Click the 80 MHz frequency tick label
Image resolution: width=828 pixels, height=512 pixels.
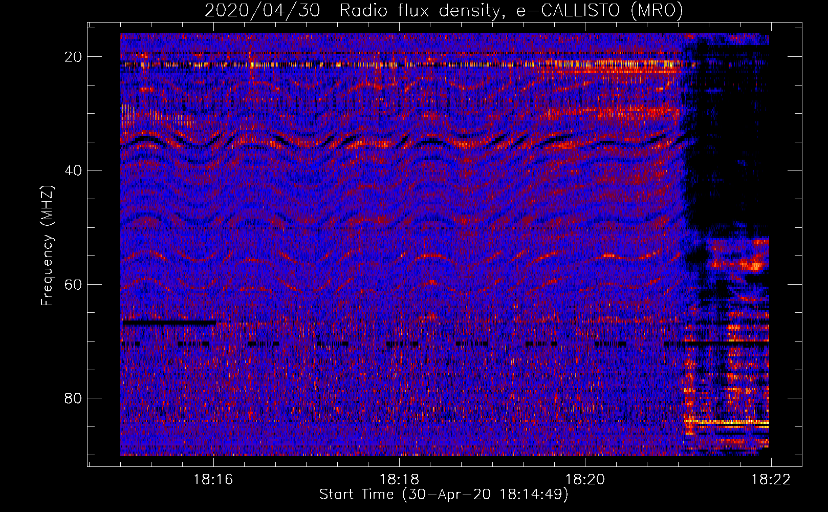pyautogui.click(x=74, y=398)
